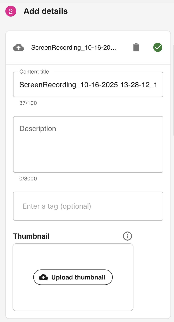Click the Thumbnail section label
This screenshot has height=322, width=174.
coord(31,236)
